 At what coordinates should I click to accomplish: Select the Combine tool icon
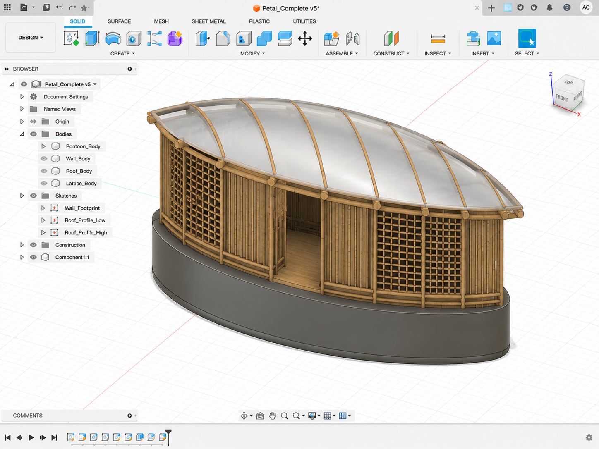(264, 38)
